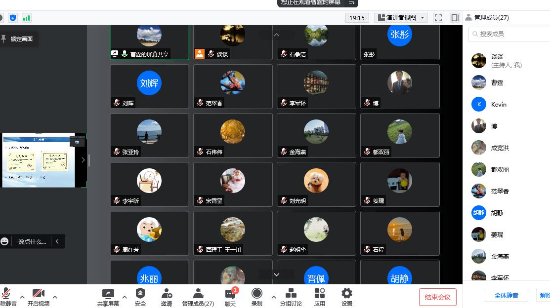The width and height of the screenshot is (550, 308).
Task: Open the 演讲者视图 view dropdown
Action: [401, 18]
